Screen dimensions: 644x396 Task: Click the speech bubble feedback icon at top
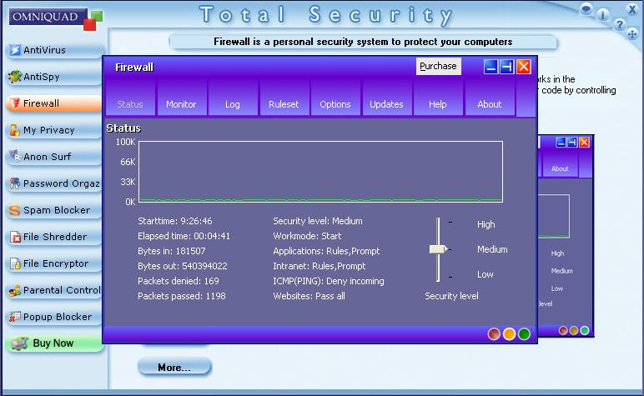point(586,8)
